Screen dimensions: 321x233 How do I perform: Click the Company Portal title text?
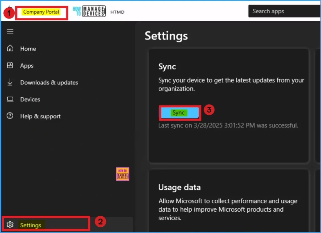point(41,12)
